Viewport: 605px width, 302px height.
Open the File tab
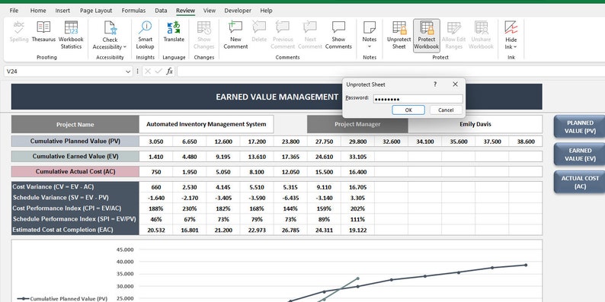click(x=14, y=11)
